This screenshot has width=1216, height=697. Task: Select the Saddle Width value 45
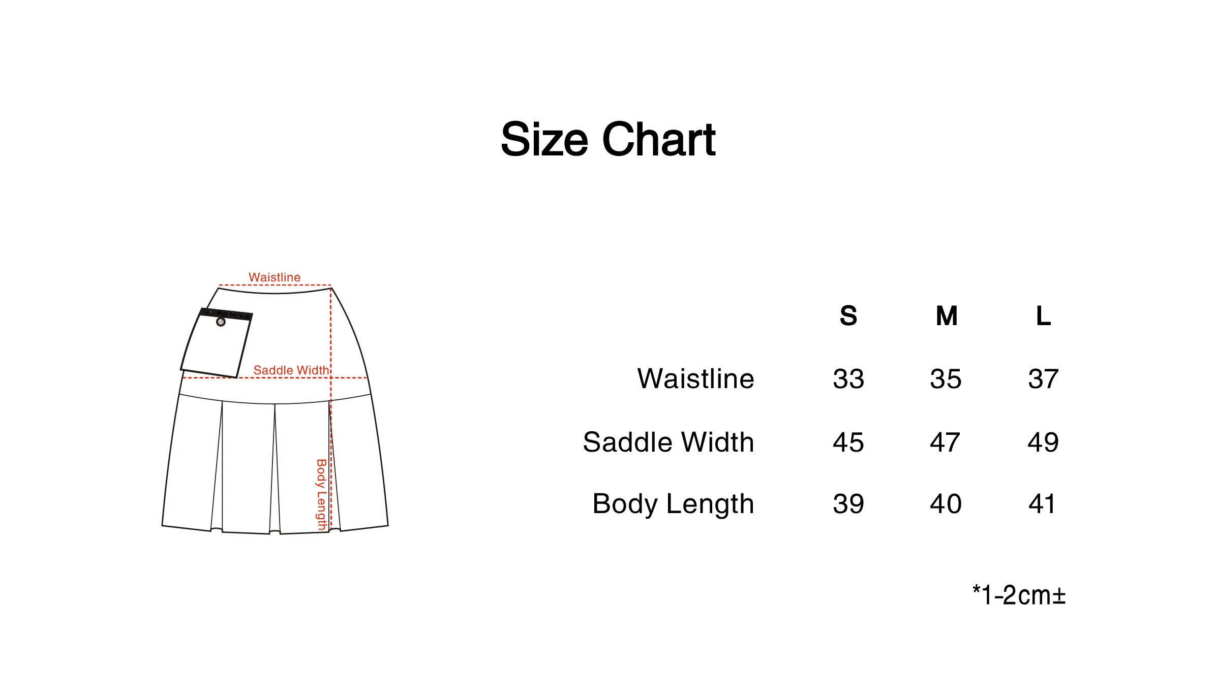point(848,442)
